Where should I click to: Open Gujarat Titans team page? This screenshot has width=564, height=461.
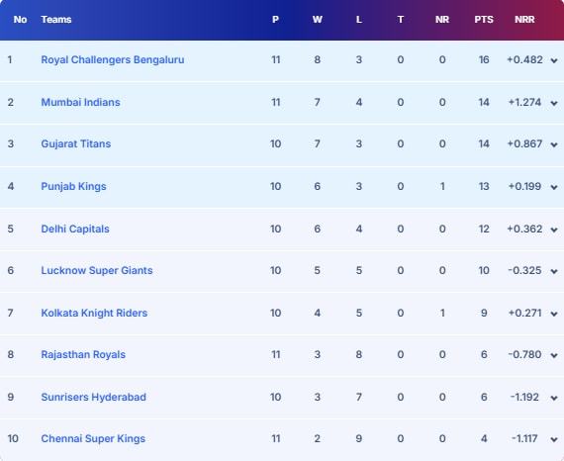coord(76,143)
